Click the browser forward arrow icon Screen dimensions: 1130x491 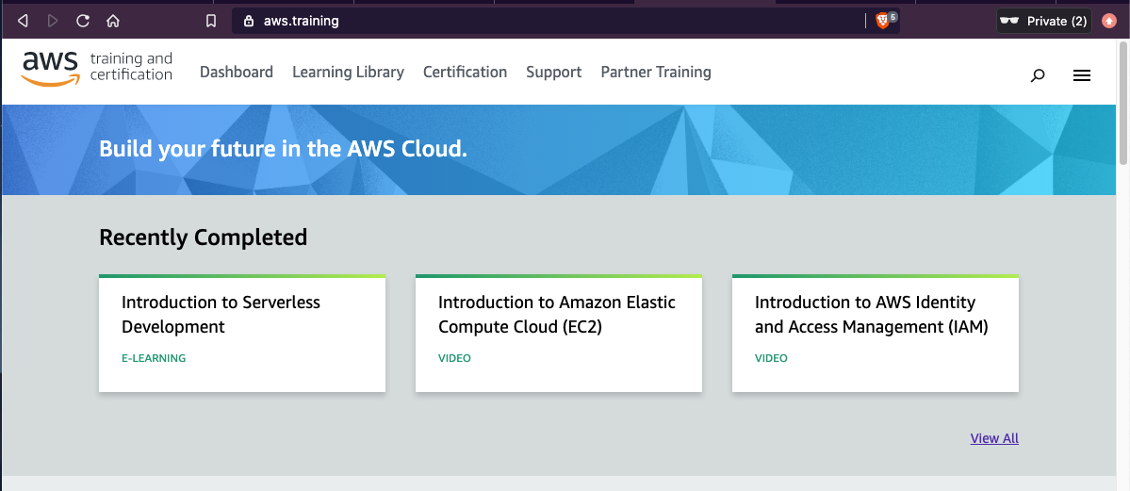pos(53,21)
